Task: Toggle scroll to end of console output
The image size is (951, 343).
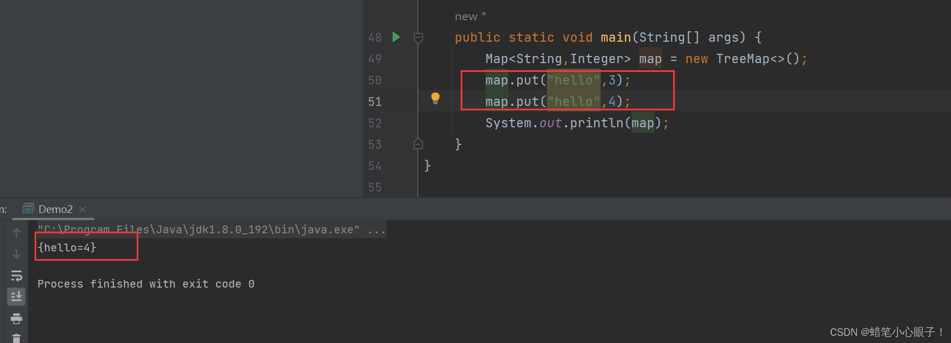Action: [x=16, y=297]
